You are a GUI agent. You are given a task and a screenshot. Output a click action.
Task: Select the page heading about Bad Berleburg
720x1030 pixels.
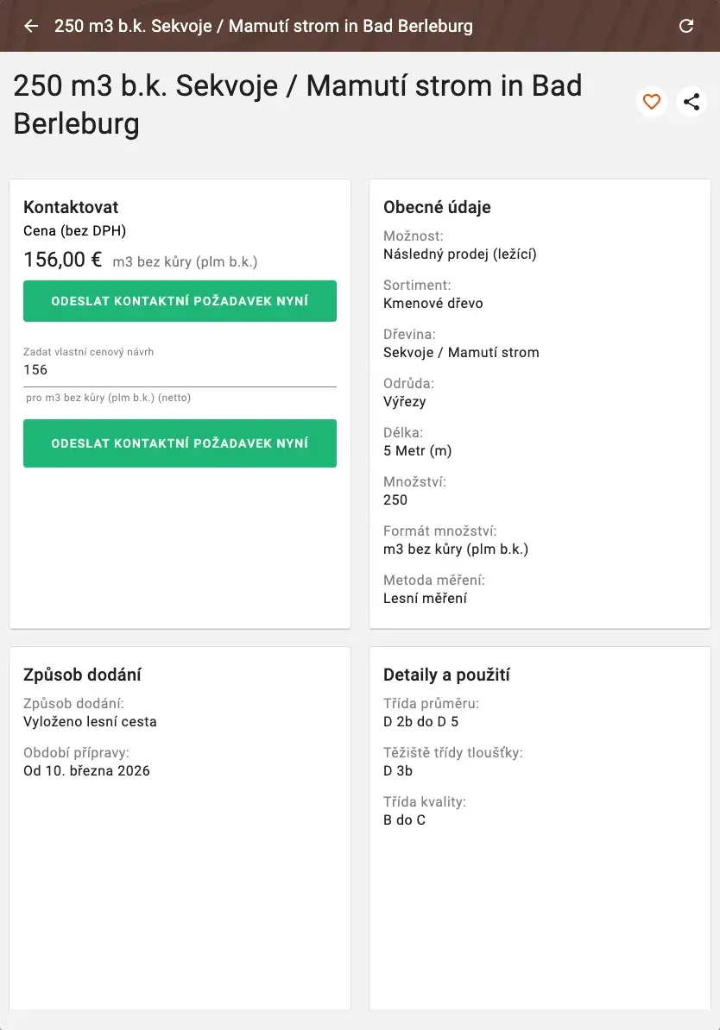pos(297,104)
